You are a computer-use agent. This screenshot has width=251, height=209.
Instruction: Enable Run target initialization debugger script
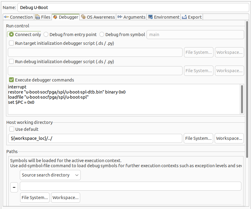click(x=11, y=43)
